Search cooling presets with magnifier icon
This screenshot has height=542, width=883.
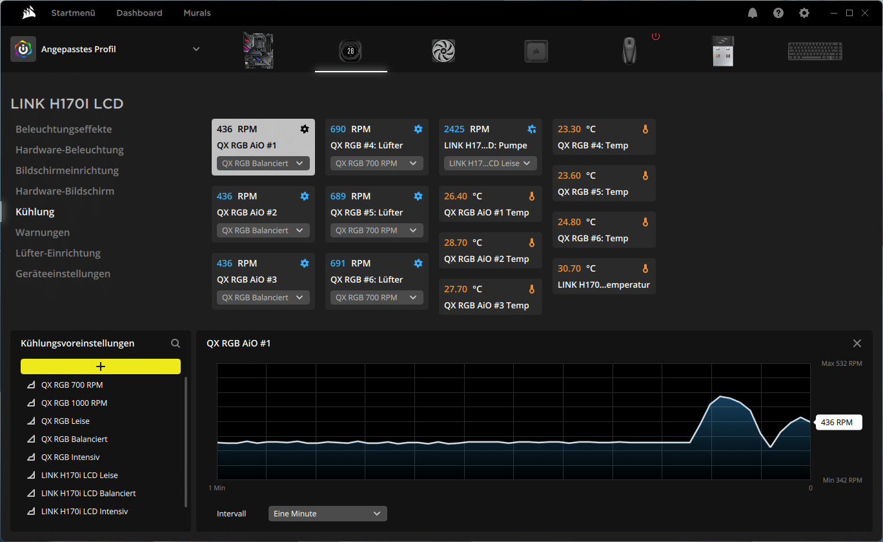(x=176, y=343)
